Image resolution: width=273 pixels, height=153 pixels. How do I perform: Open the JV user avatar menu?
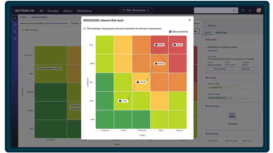pyautogui.click(x=259, y=10)
